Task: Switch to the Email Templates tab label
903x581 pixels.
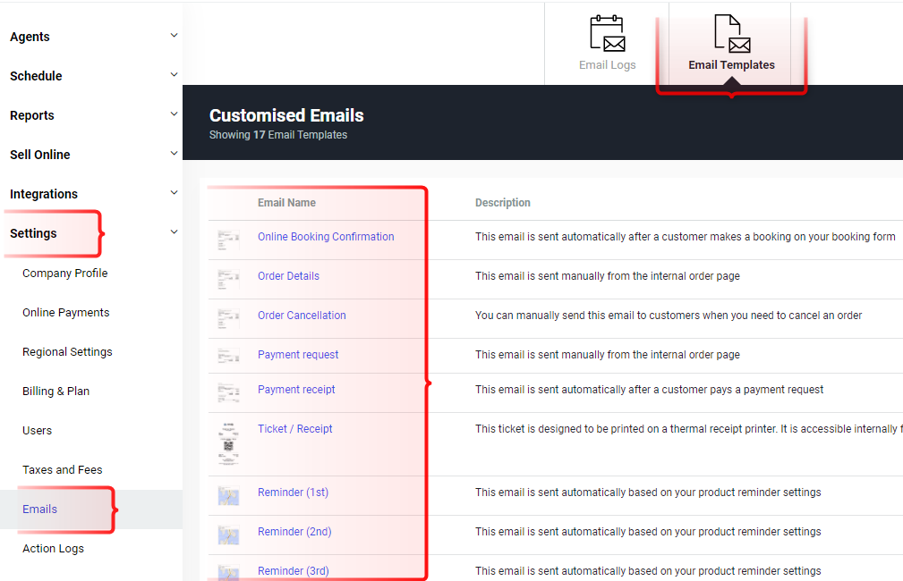Action: [731, 65]
